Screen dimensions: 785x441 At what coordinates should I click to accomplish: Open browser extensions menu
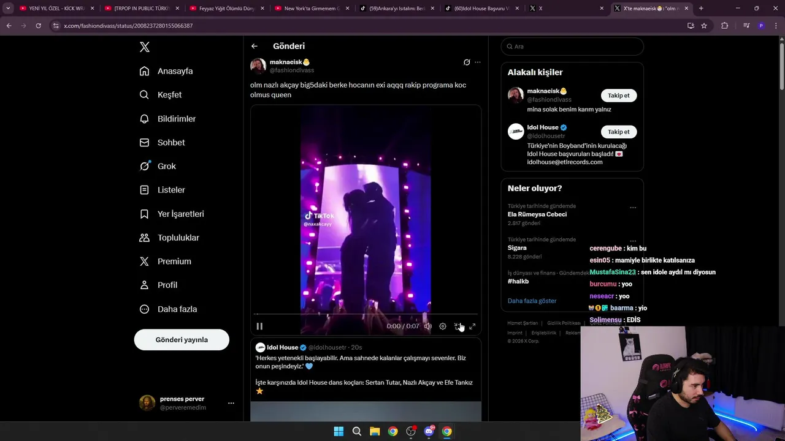[724, 26]
